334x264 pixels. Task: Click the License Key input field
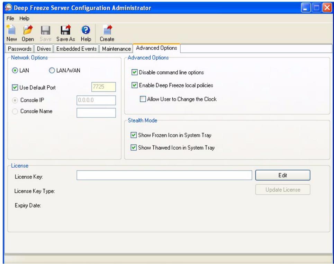(x=164, y=175)
